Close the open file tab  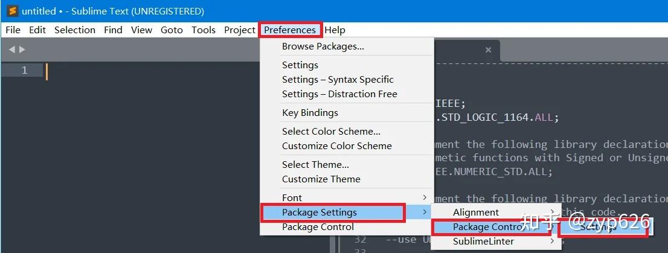click(488, 50)
